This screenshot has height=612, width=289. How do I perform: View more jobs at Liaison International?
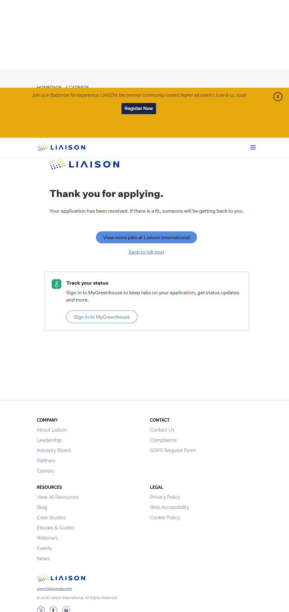click(x=146, y=237)
